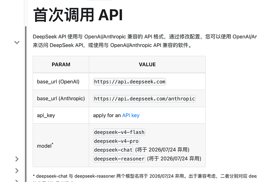Click the api_key parameter cell
The width and height of the screenshot is (257, 182).
61,115
